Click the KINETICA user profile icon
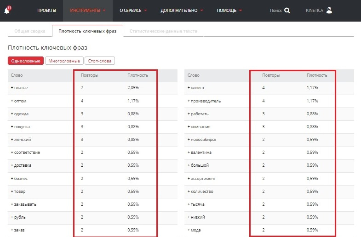 tap(329, 11)
